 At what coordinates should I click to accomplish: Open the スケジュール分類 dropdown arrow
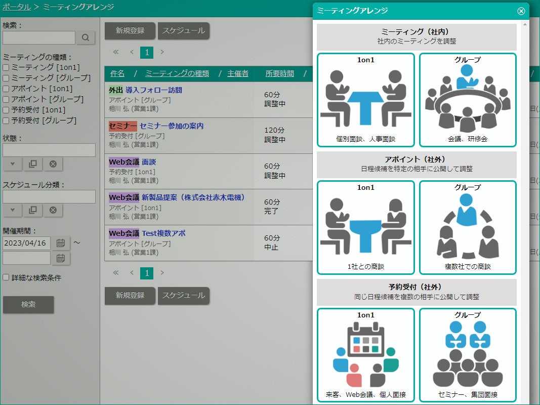(x=12, y=210)
